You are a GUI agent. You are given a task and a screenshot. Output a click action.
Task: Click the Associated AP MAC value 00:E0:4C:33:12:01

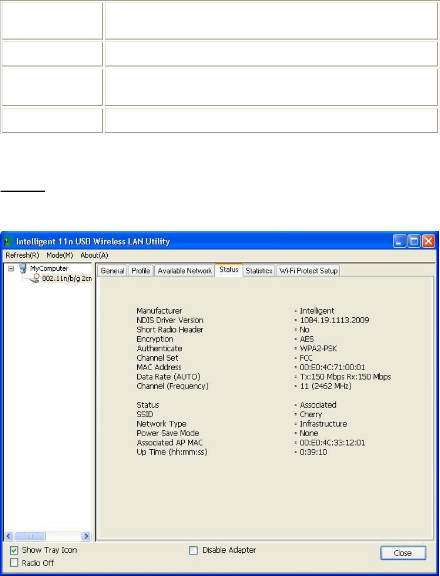click(x=332, y=442)
